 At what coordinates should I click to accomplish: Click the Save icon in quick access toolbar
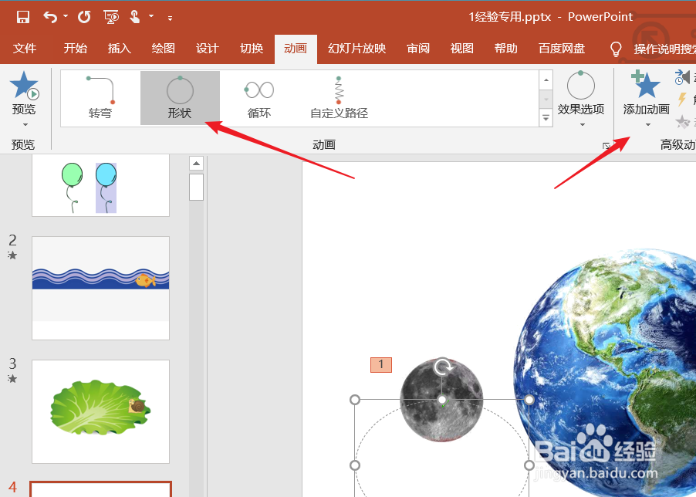[x=22, y=17]
